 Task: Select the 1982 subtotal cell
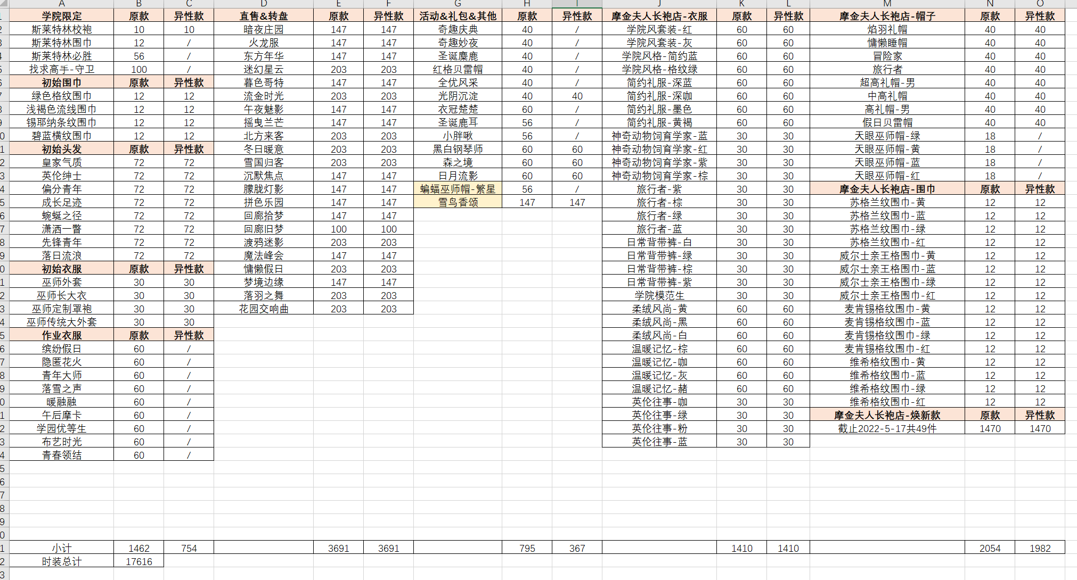tap(1040, 548)
